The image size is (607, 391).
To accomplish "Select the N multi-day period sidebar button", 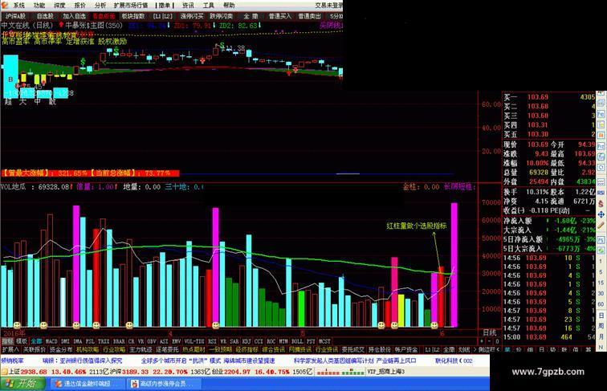I will [x=601, y=347].
